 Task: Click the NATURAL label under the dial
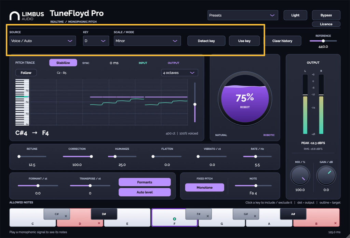click(221, 135)
